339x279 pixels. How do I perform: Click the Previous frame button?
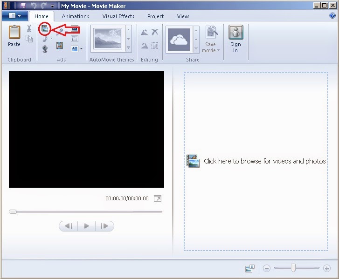coord(69,226)
